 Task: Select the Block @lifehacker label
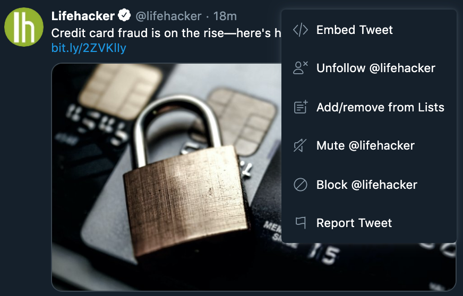366,185
